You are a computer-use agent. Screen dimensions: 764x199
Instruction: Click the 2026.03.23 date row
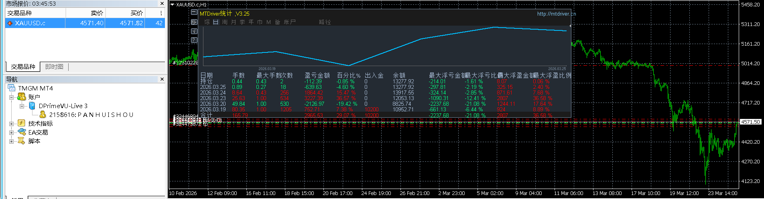213,98
